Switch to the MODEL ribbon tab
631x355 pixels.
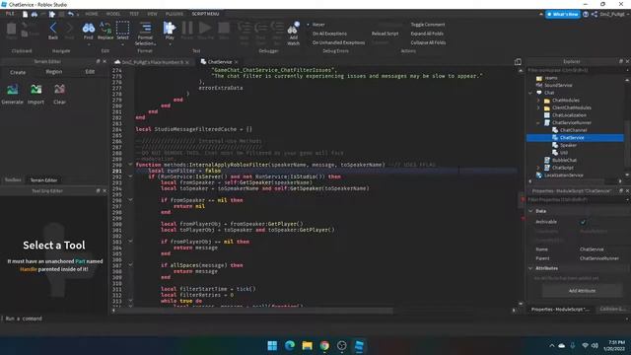(x=113, y=14)
